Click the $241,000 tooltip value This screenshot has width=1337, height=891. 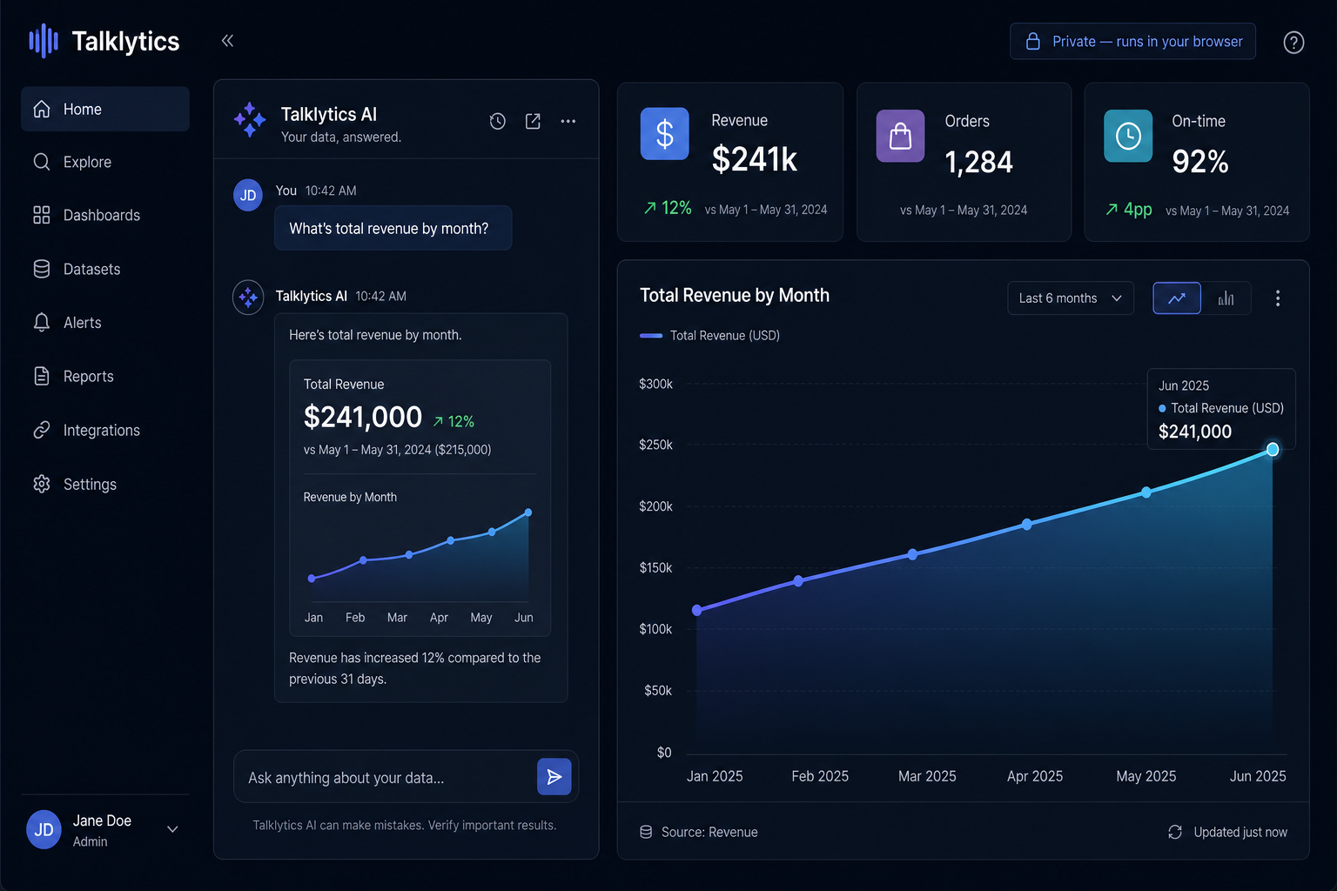tap(1195, 432)
